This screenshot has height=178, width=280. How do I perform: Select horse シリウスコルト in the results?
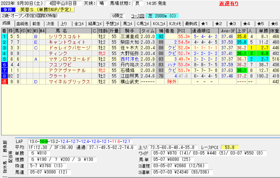click(65, 36)
